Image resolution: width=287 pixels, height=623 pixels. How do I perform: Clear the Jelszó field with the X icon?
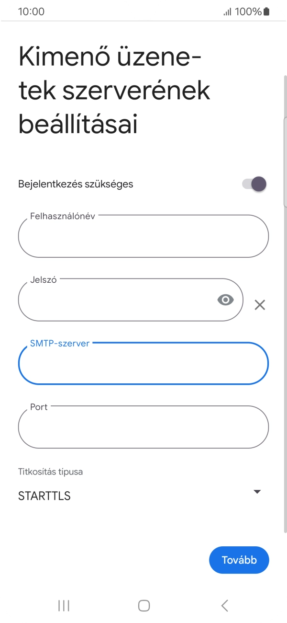pos(260,305)
